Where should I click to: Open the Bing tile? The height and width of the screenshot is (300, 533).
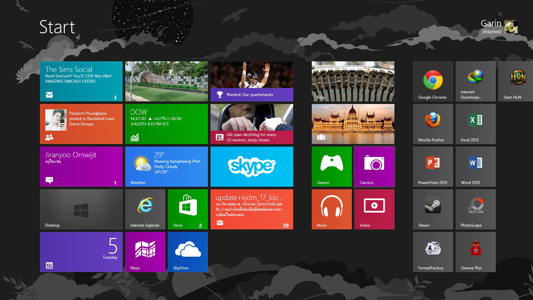click(x=353, y=81)
